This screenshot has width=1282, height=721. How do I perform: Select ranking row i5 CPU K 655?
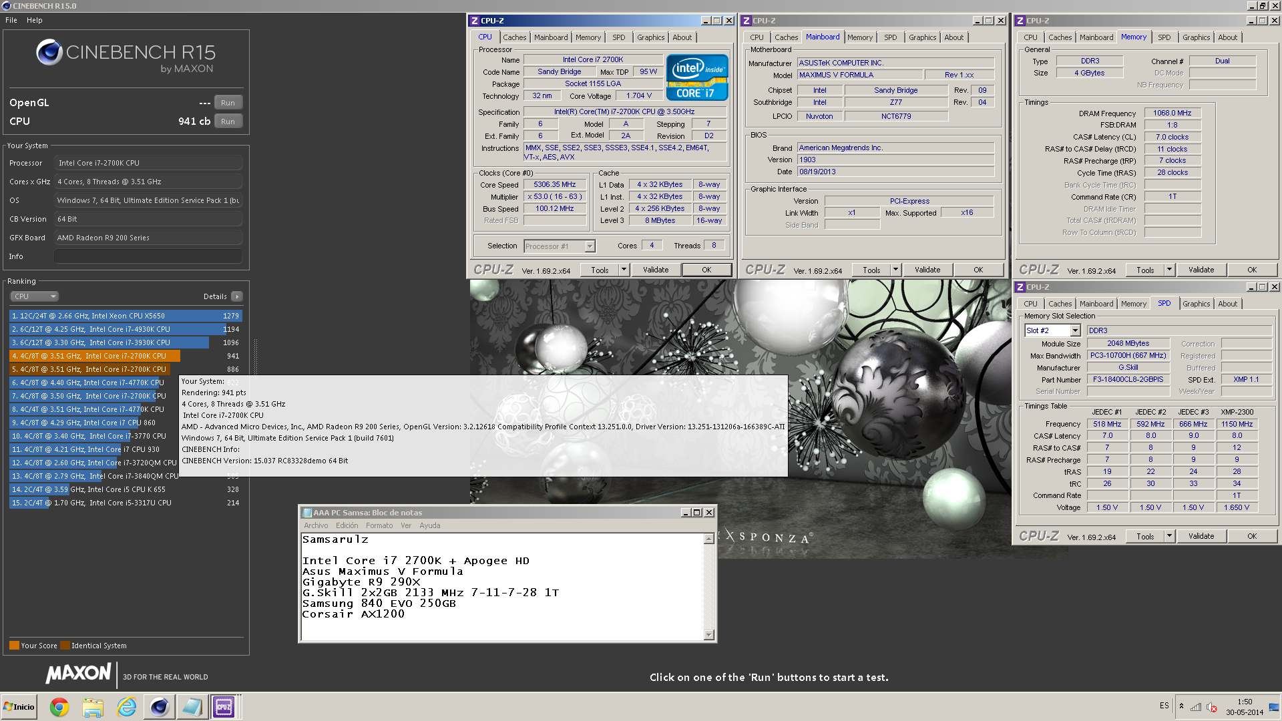point(126,489)
